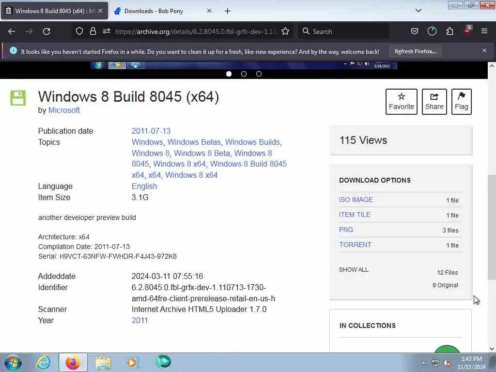This screenshot has width=496, height=372.
Task: Click the Share button
Action: (434, 102)
